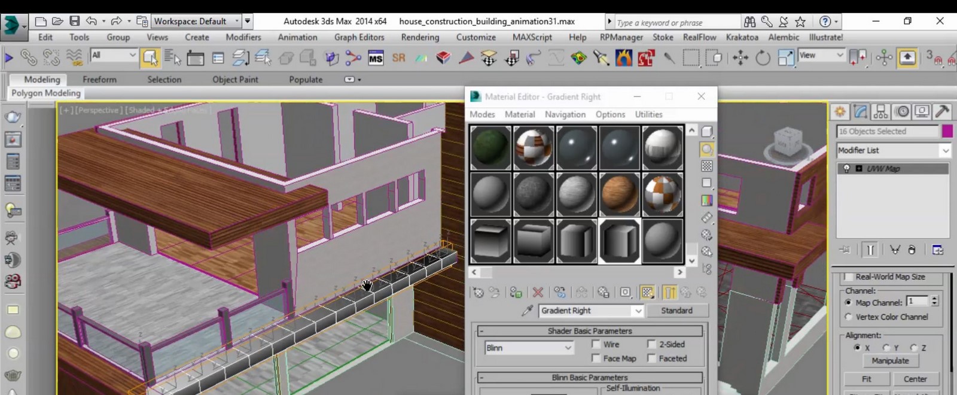Click the MS MaxScript toolbar icon

376,58
